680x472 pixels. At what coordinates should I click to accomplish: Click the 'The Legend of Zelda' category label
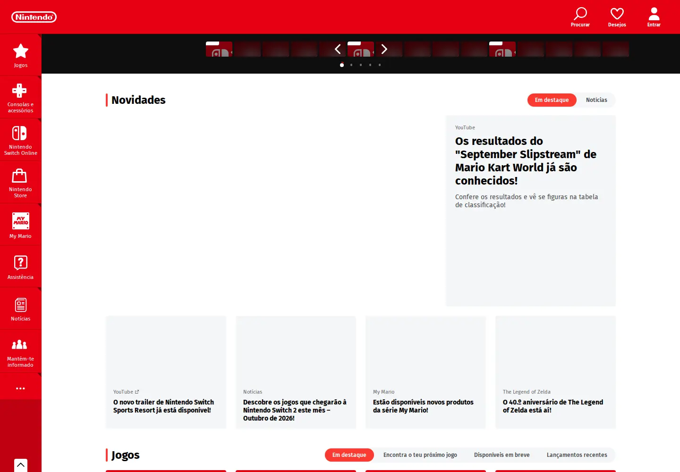click(527, 392)
